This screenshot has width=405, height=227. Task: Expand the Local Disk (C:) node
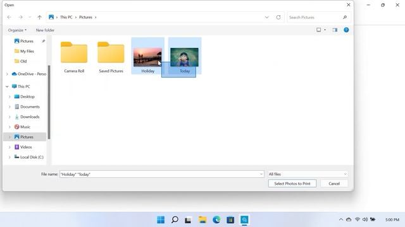point(9,157)
